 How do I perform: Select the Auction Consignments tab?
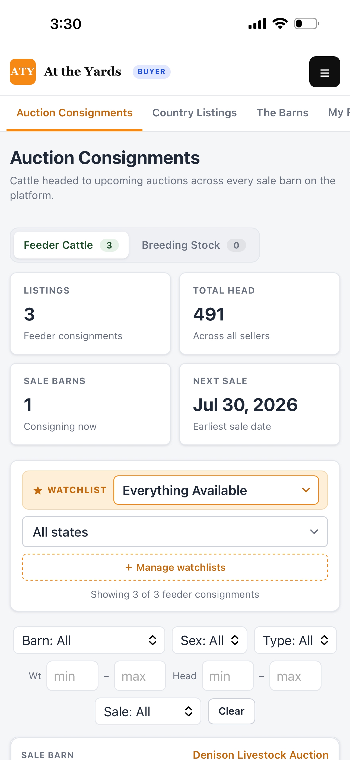75,113
